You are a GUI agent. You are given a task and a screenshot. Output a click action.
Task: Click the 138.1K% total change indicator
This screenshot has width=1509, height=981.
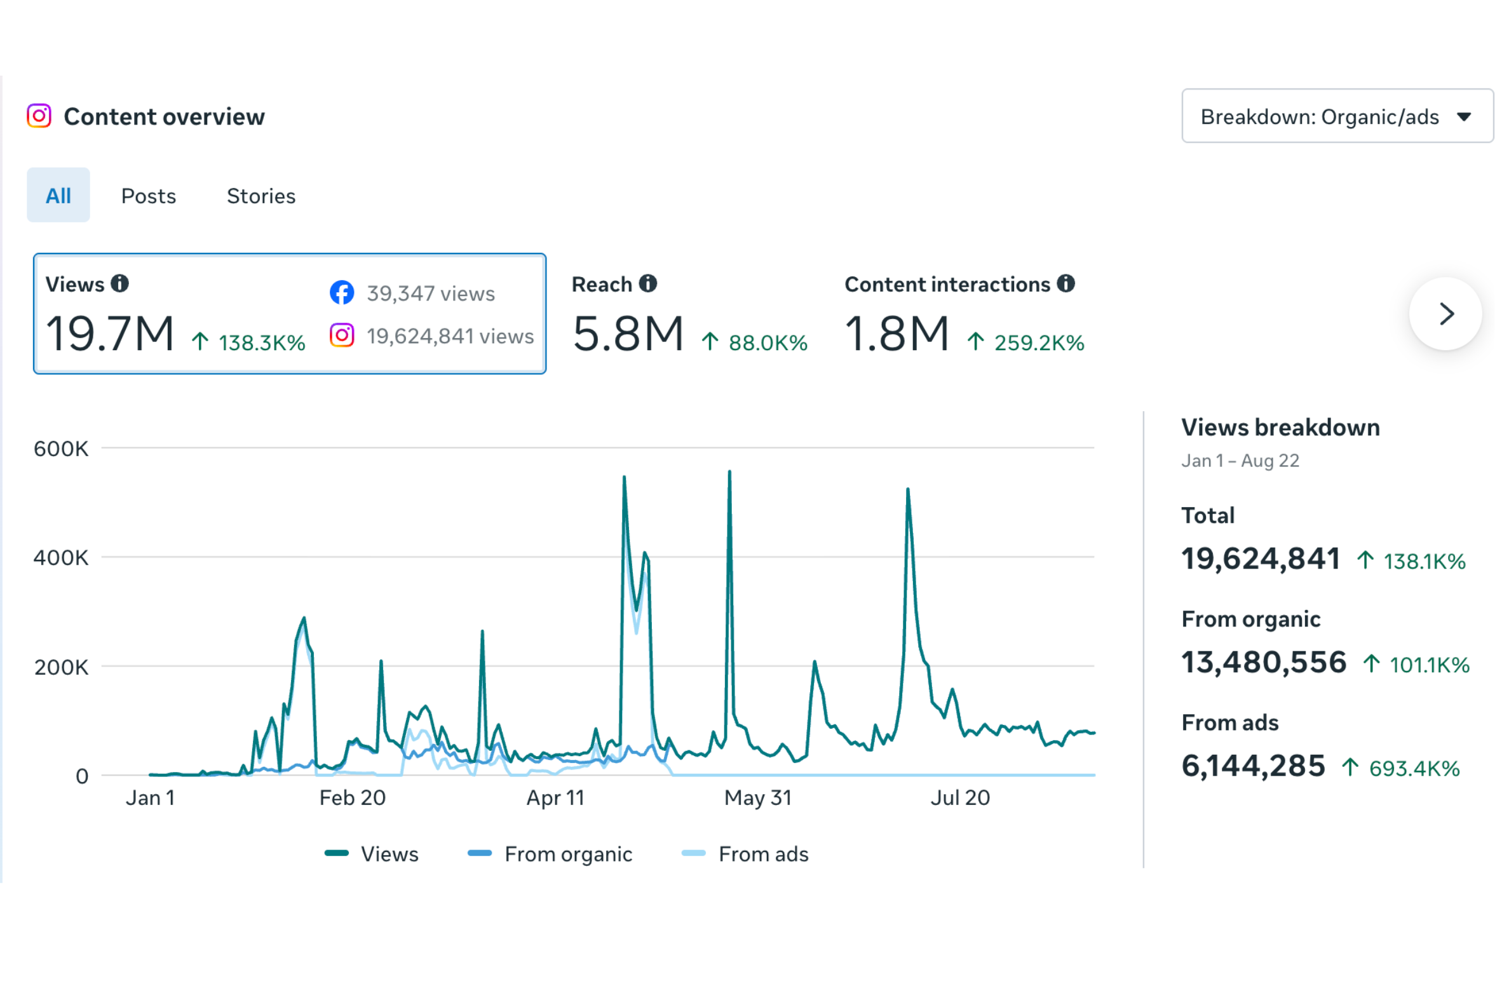(x=1411, y=561)
